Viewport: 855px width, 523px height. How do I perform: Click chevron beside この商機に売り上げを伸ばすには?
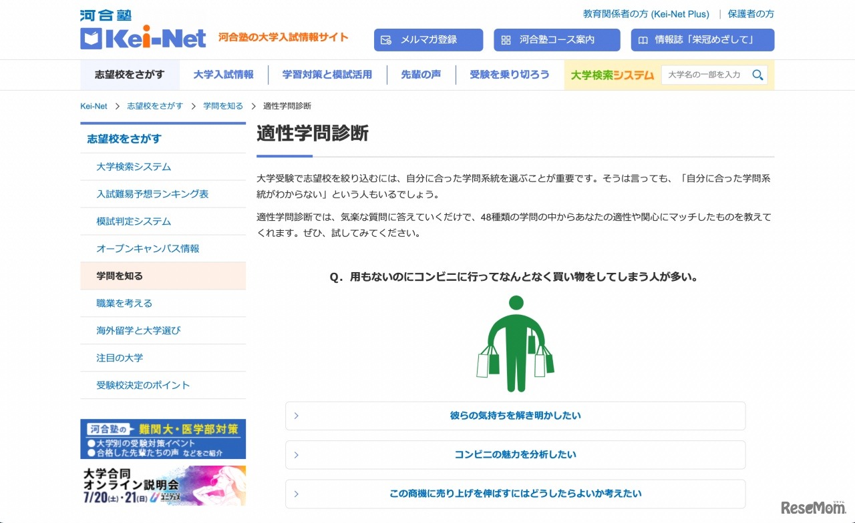297,494
